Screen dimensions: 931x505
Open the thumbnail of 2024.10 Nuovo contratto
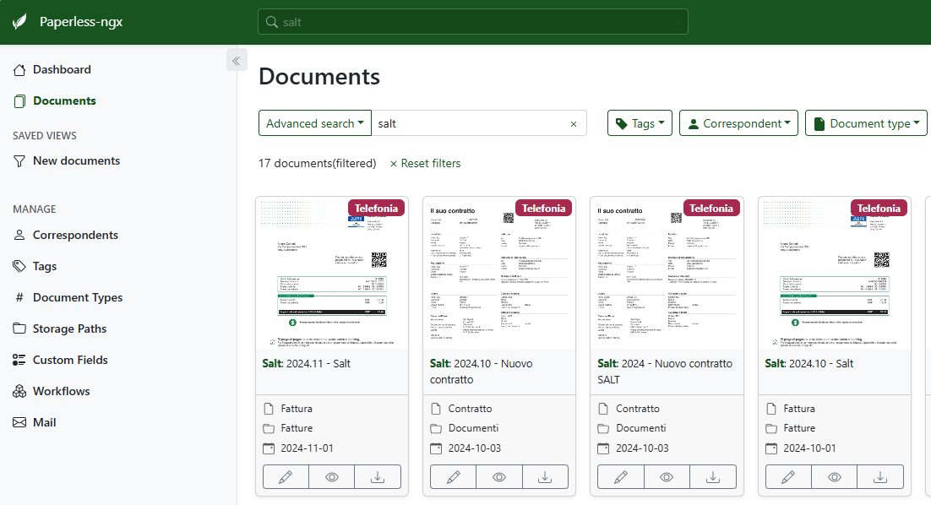499,273
